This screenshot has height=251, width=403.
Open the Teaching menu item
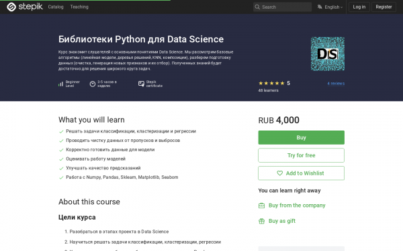tap(79, 7)
